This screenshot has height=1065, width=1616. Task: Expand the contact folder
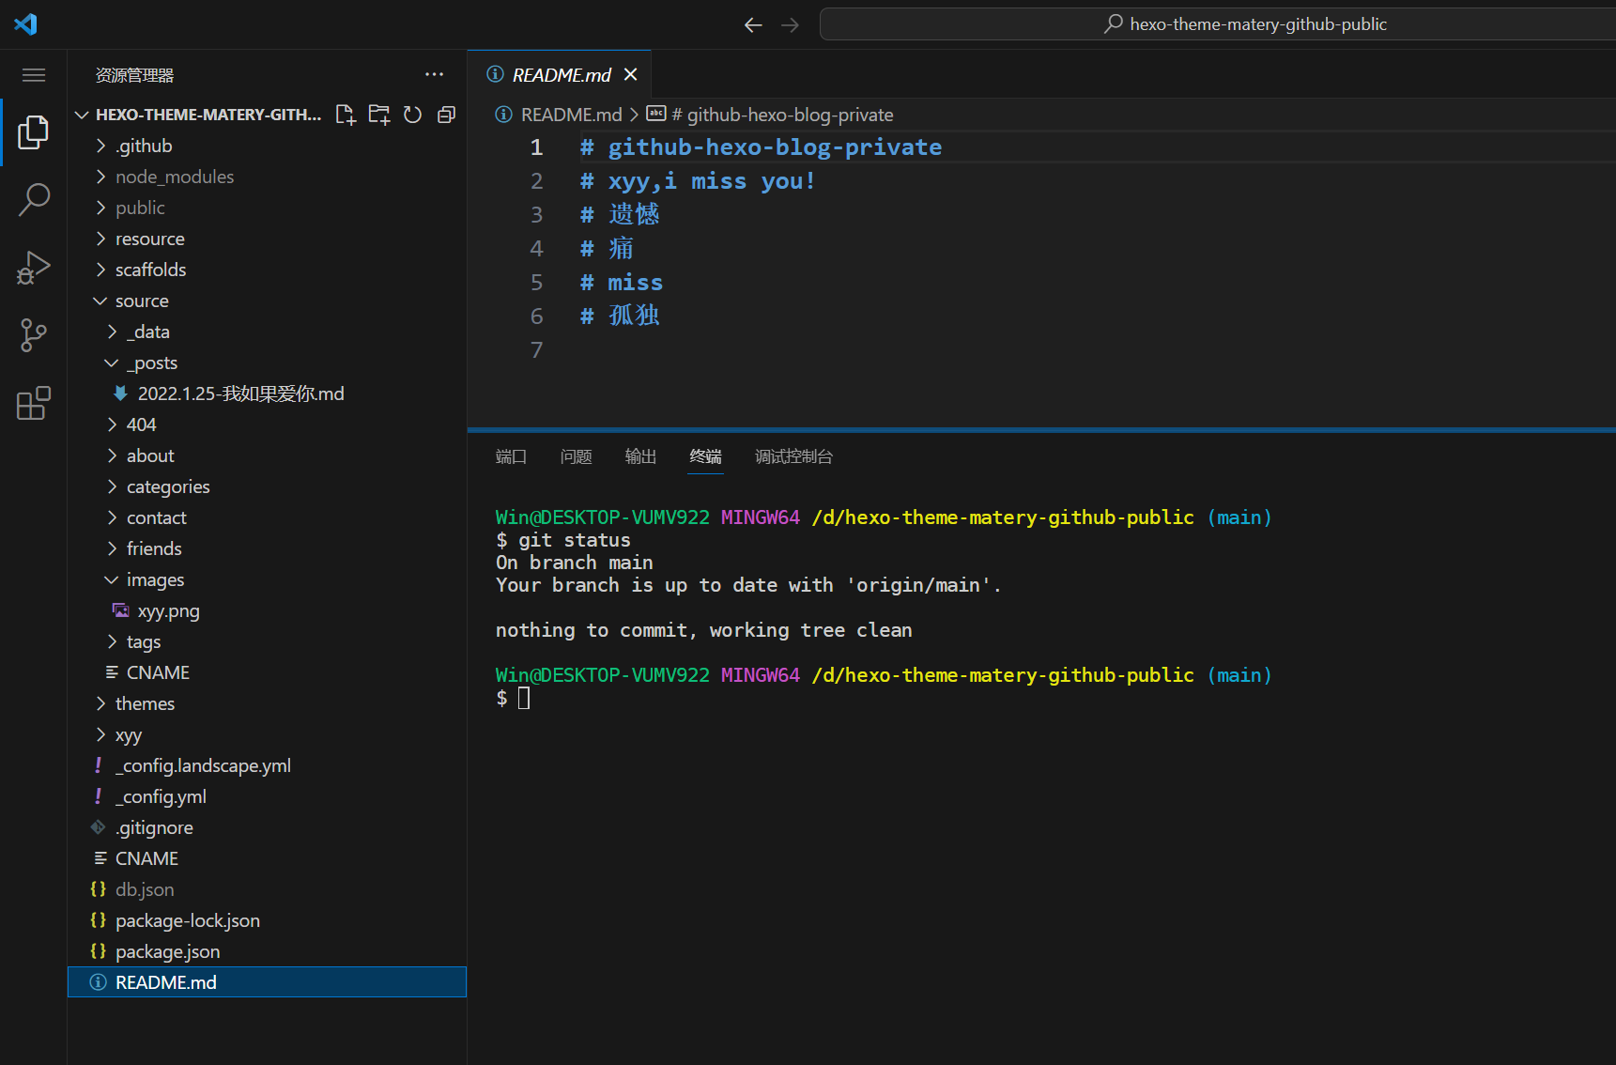coord(267,517)
